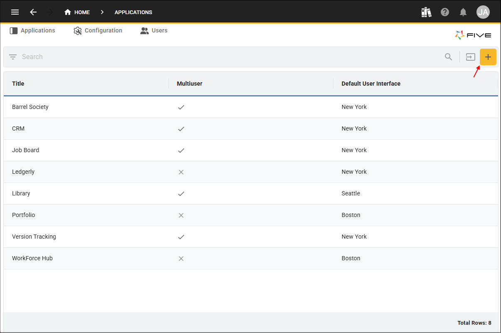This screenshot has height=333, width=501.
Task: Click the CRM multiuser checkmark
Action: tap(181, 129)
